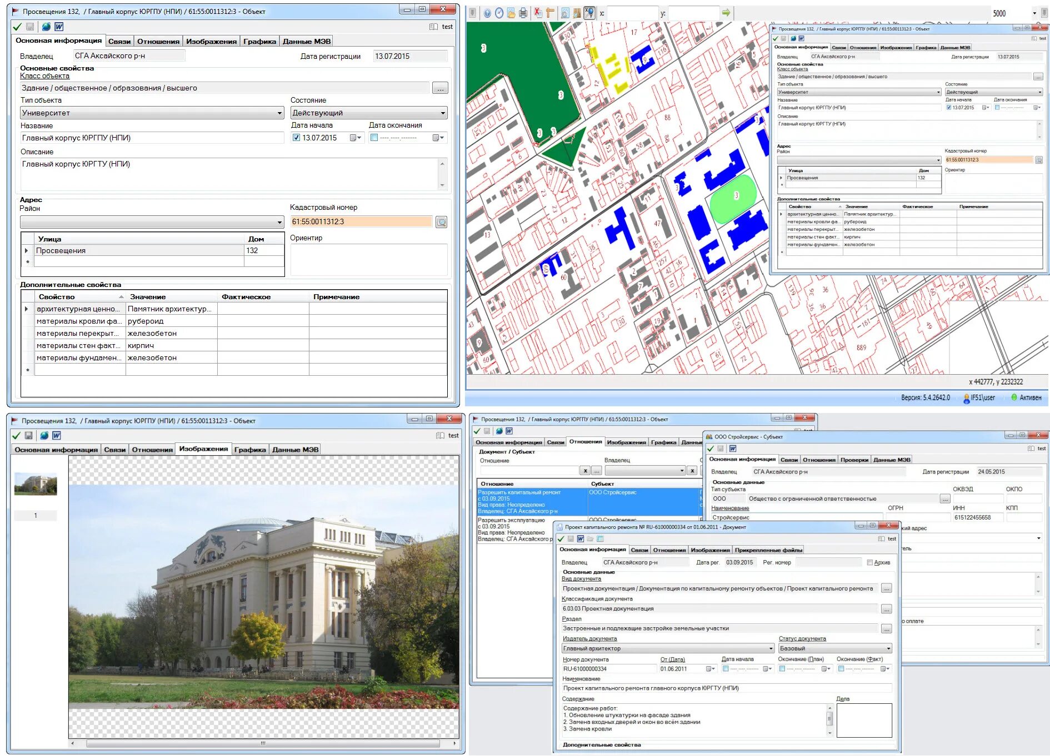Click Описание field scroll-down arrow in top-left window
Image resolution: width=1050 pixels, height=756 pixels.
[x=443, y=185]
